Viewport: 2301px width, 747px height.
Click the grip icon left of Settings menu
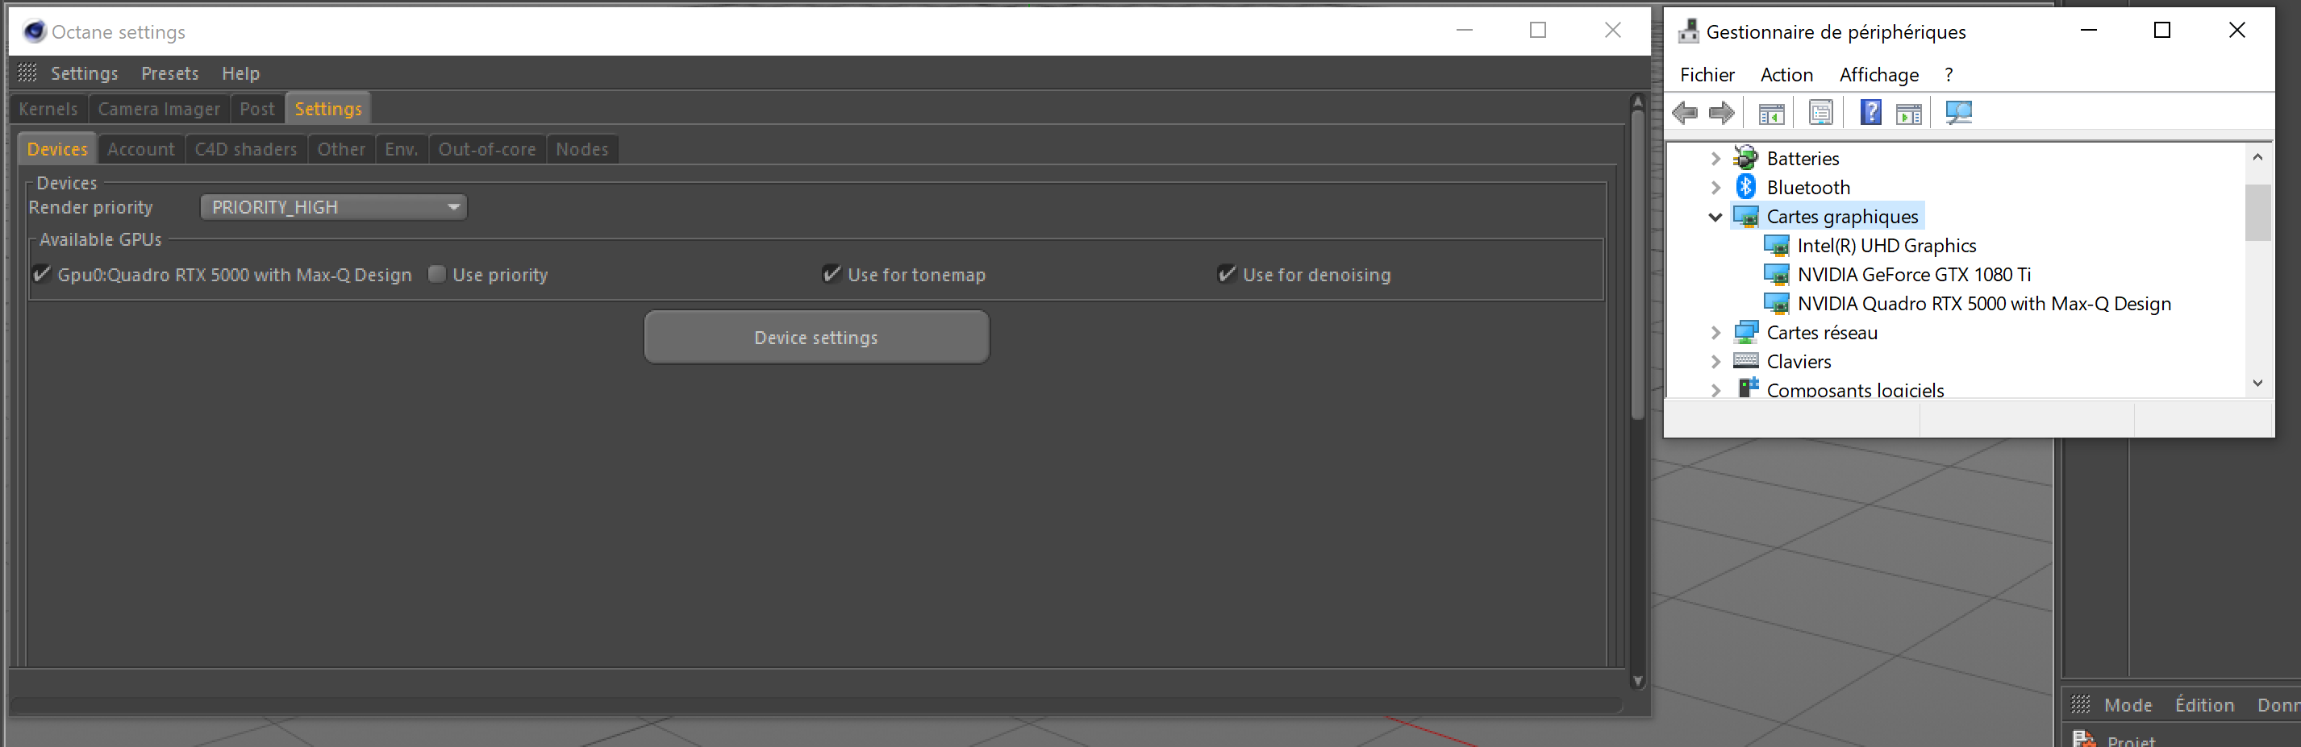coord(27,73)
